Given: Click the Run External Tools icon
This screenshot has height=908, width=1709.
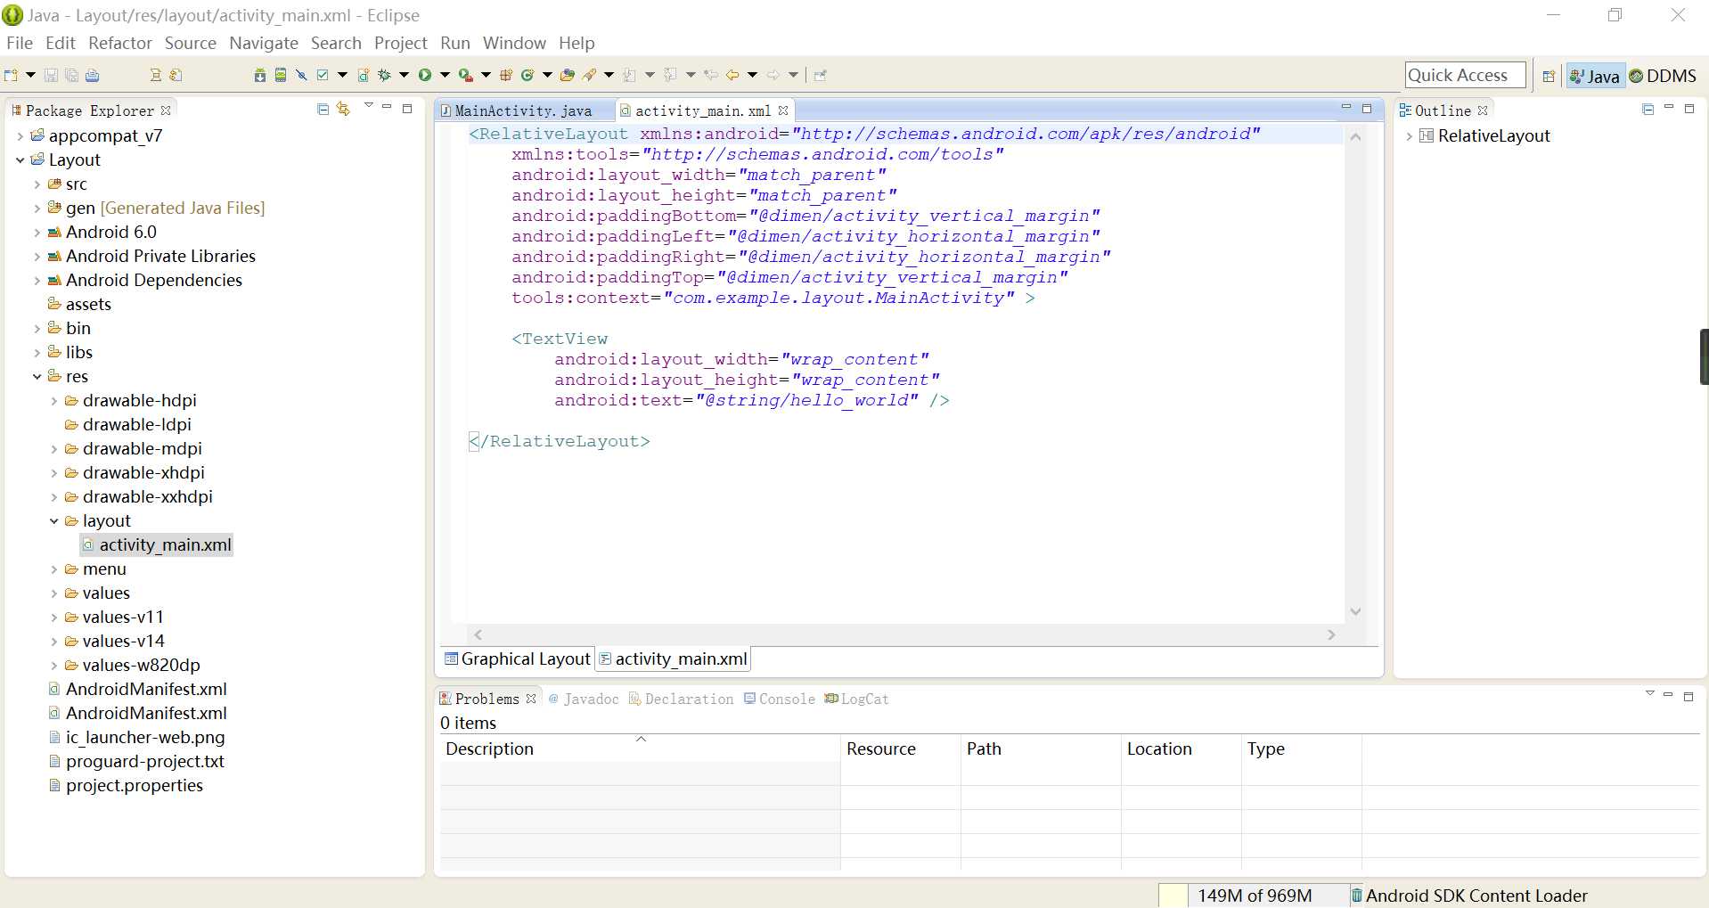Looking at the screenshot, I should [465, 75].
